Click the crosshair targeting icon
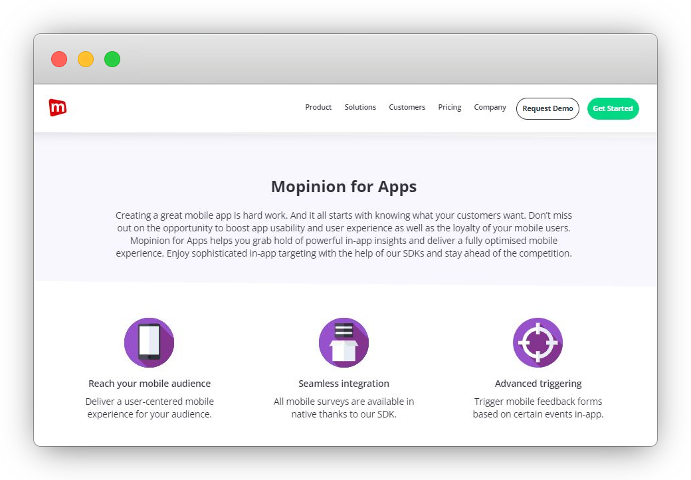691x480 pixels. pyautogui.click(x=538, y=342)
